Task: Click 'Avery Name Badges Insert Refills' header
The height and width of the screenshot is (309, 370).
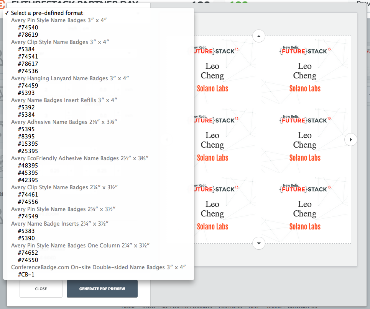Action: click(64, 100)
